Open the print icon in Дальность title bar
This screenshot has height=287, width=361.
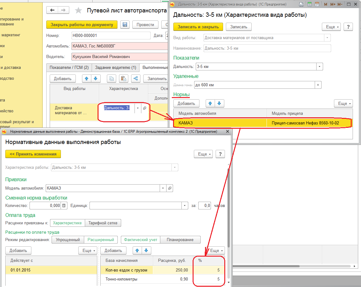pyautogui.click(x=301, y=4)
